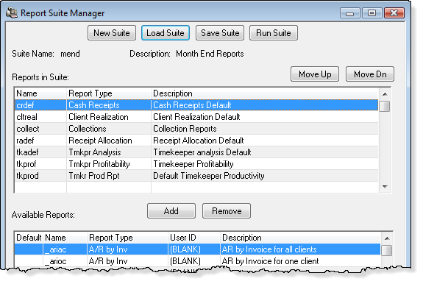Click the Available Reports scrollbar thumb
The height and width of the screenshot is (284, 423).
(387, 250)
